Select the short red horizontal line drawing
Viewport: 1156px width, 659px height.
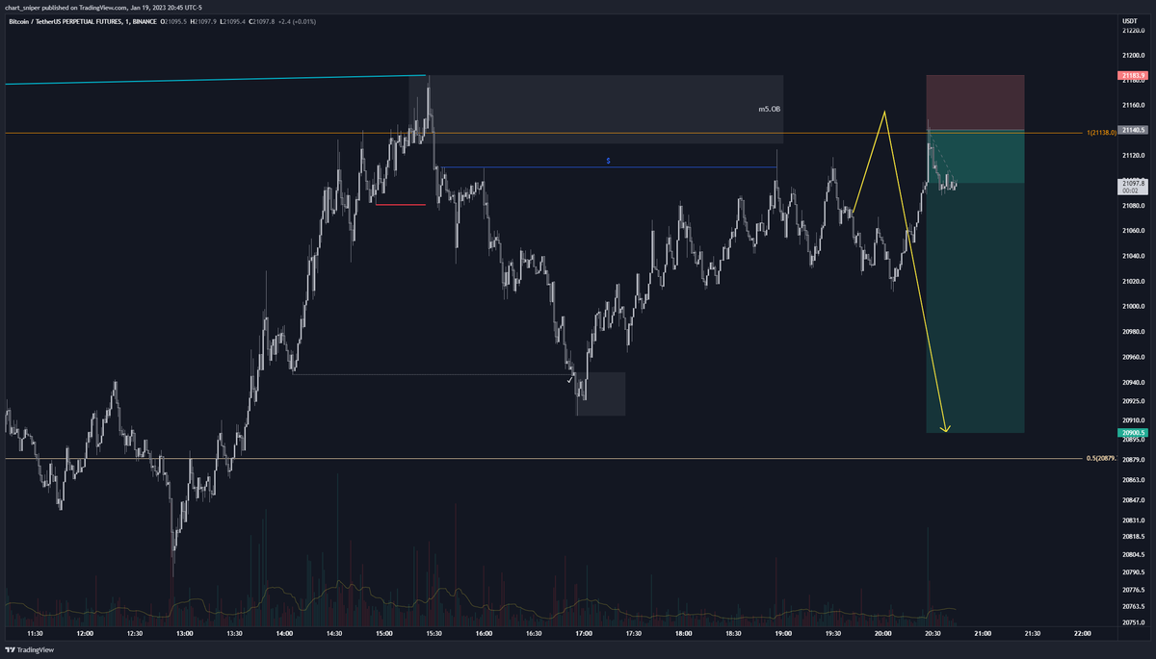(400, 204)
